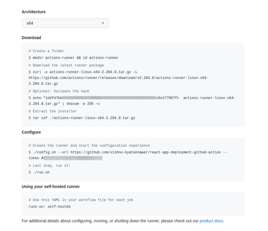Click the runs-on: self-hosted YAML line
268x231 pixels.
49,206
